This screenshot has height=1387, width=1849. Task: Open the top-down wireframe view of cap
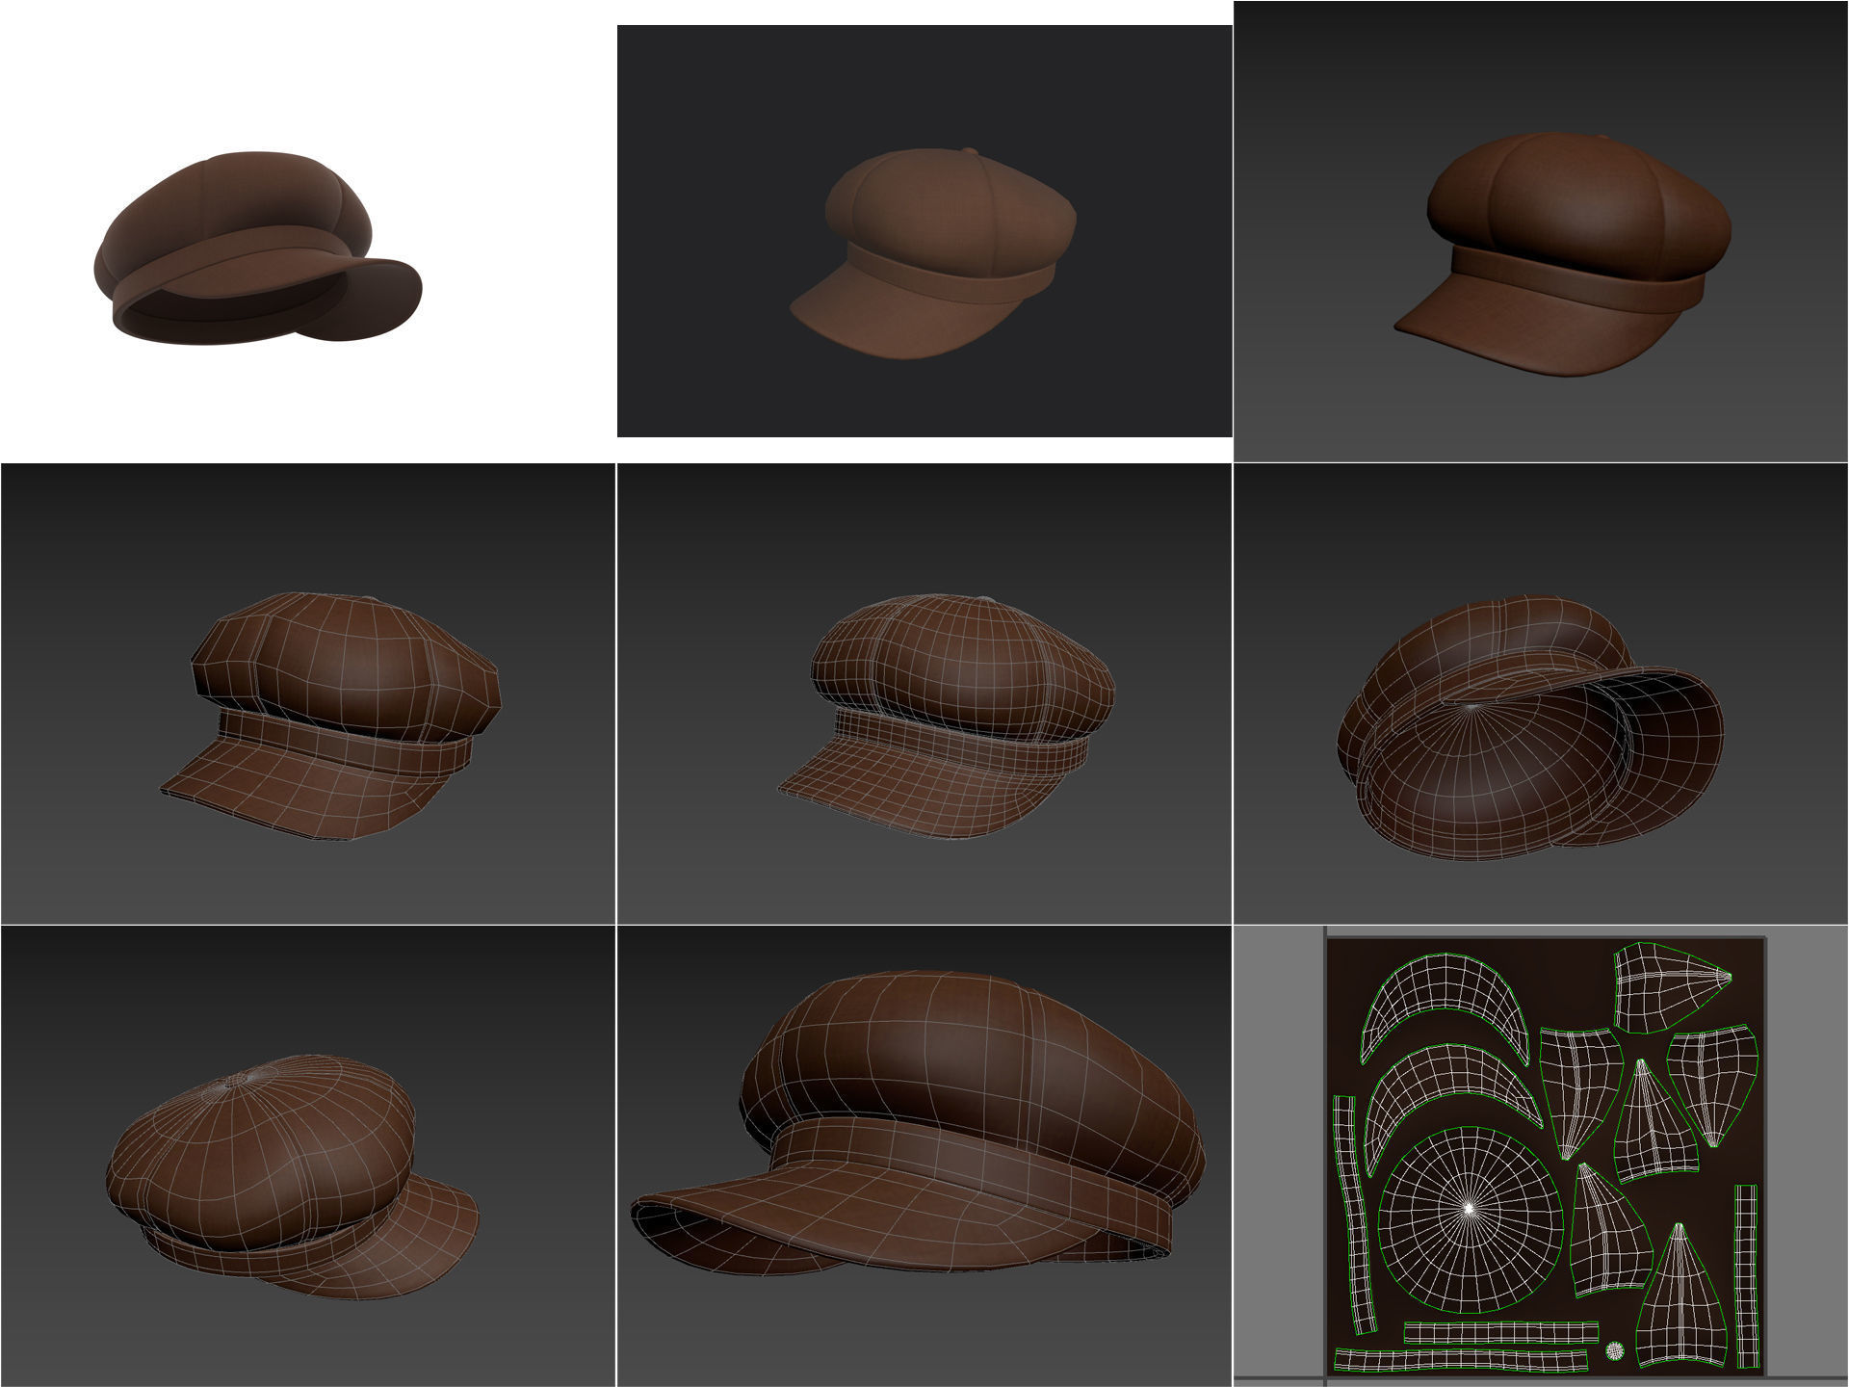[x=307, y=1156]
